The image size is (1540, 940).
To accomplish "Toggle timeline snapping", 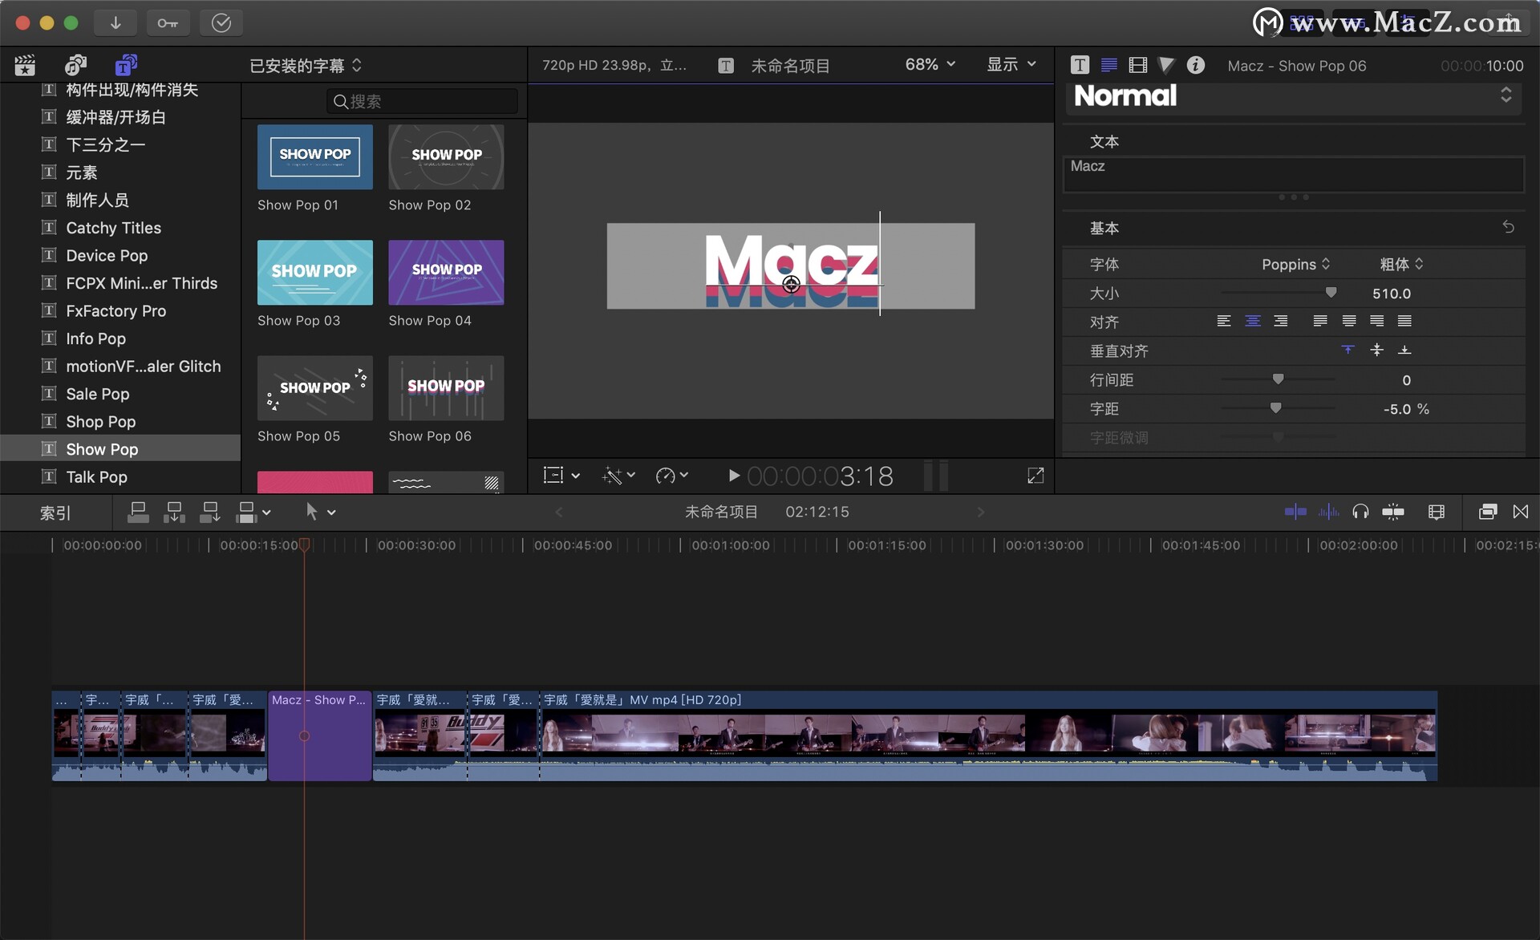I will [1393, 512].
